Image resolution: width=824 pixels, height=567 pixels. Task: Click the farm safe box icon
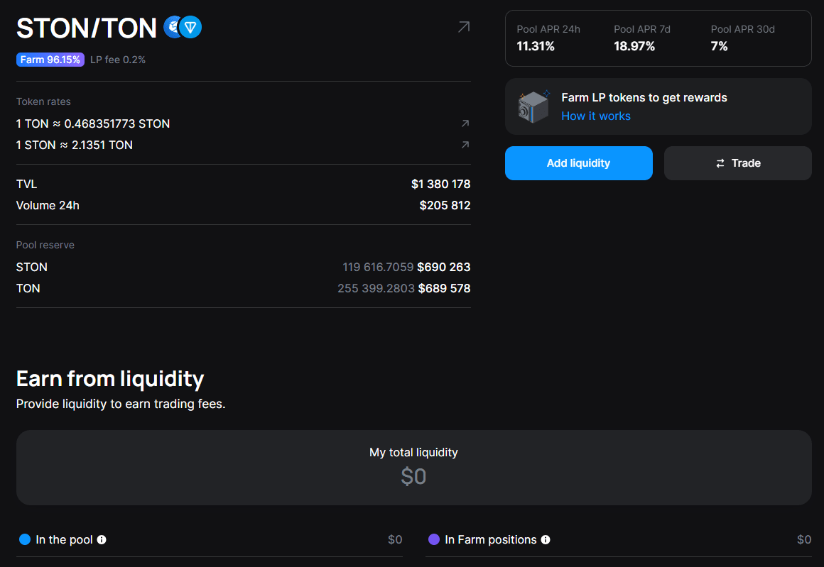point(533,107)
